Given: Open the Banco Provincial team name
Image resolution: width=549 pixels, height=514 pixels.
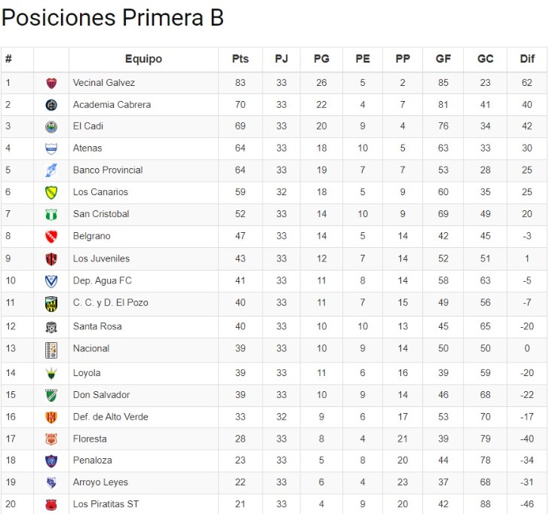Looking at the screenshot, I should coord(108,170).
